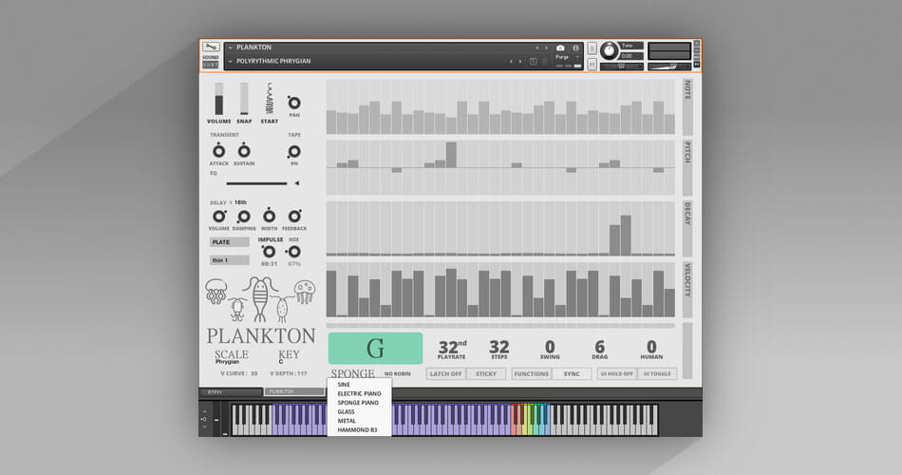Open the FUNCTIONS button
This screenshot has width=902, height=475.
coord(532,374)
